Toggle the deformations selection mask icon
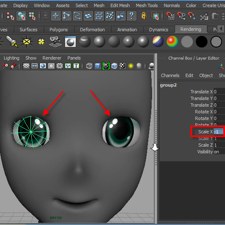 click(99, 16)
